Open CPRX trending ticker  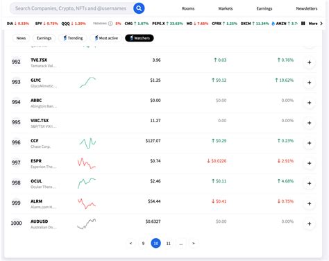coord(224,24)
